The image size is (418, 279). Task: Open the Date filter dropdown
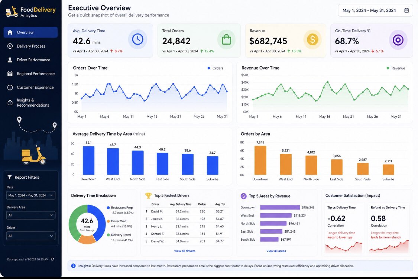31,195
